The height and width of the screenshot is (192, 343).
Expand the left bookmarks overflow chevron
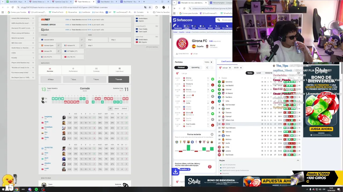(147, 12)
